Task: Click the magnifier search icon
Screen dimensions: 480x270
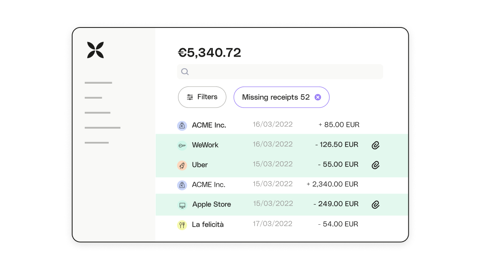Action: tap(185, 72)
